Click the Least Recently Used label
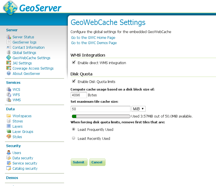The width and height of the screenshot is (216, 186). [94, 138]
